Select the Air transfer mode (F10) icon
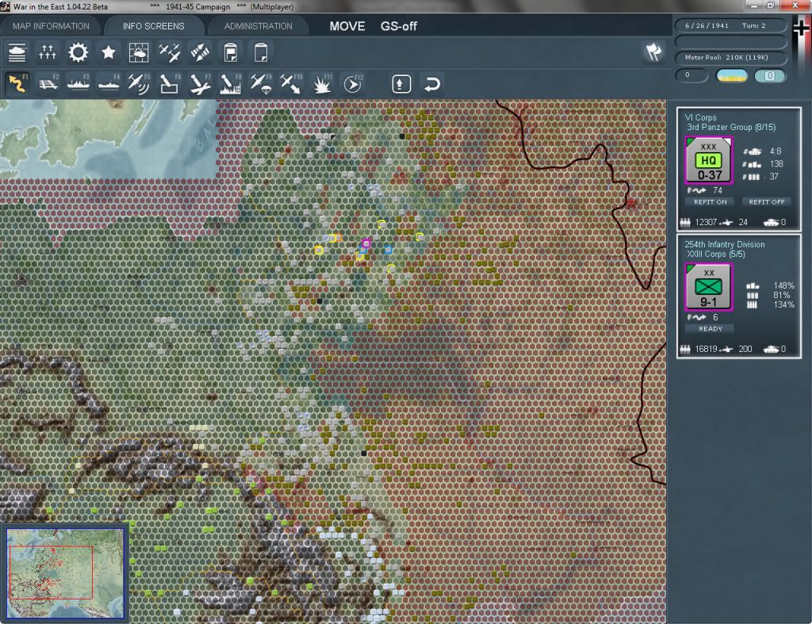Viewport: 812px width, 624px height. [x=291, y=83]
